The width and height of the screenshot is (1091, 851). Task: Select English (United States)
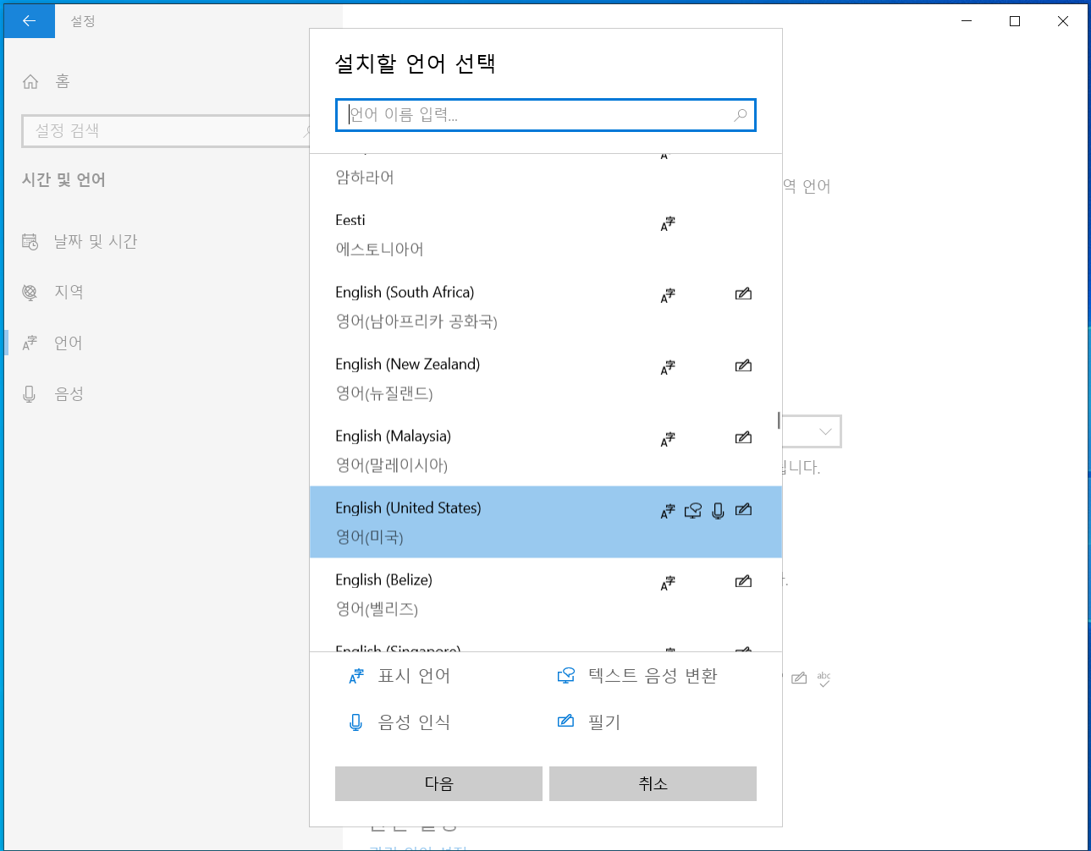tap(546, 522)
